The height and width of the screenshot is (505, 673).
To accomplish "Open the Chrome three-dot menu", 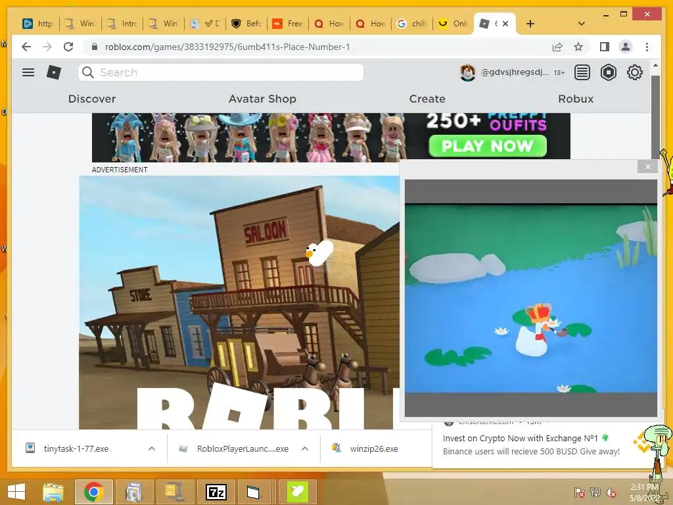I will [x=647, y=47].
